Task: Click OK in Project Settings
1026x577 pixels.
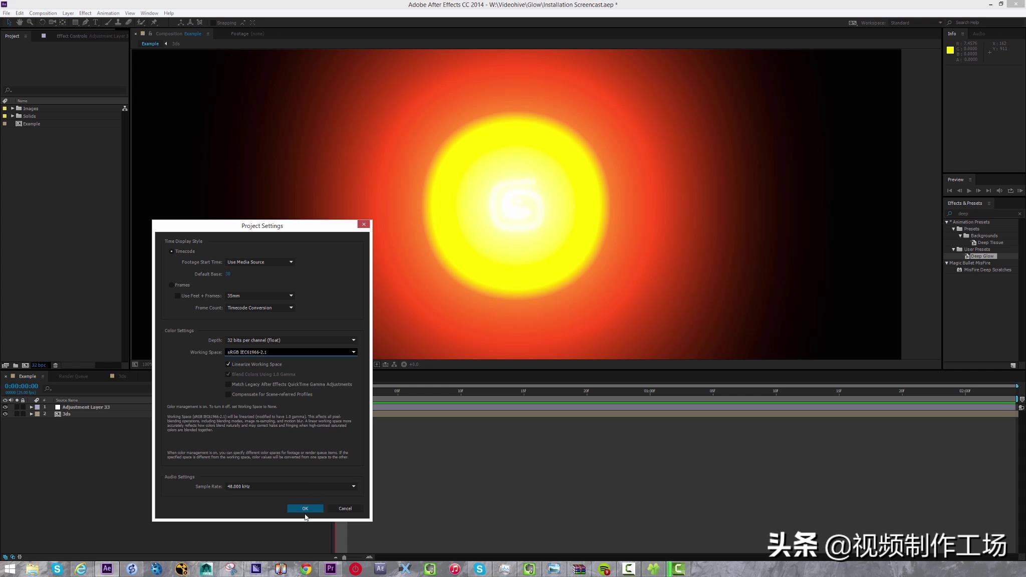Action: point(305,508)
